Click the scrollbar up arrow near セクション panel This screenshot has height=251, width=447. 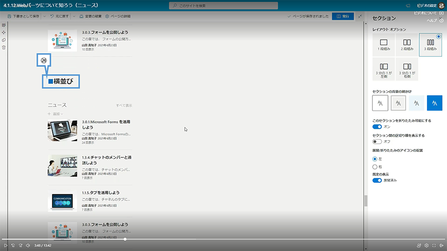click(366, 24)
